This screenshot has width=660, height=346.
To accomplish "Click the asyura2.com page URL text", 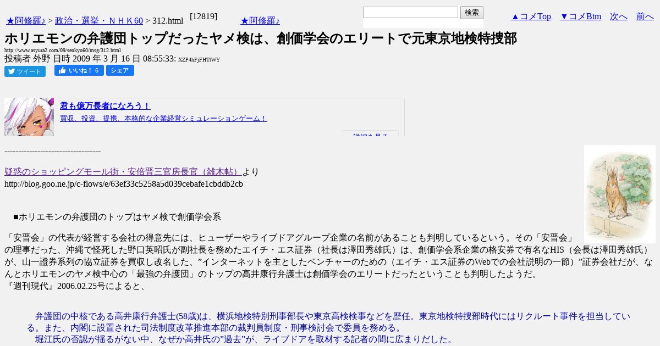I will [x=63, y=51].
